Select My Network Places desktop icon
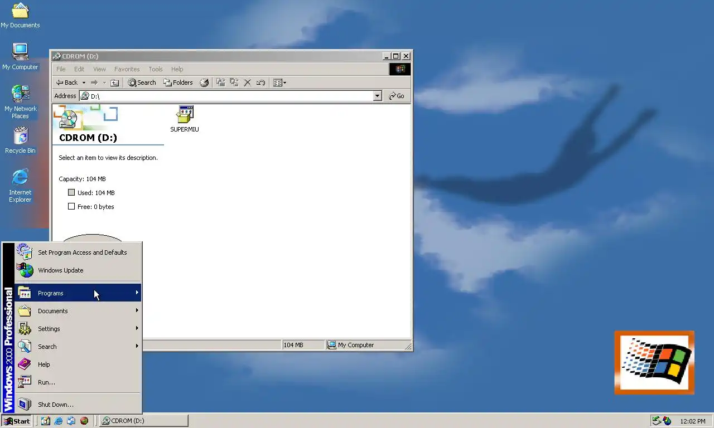Screen dimensions: 714x428 point(20,102)
